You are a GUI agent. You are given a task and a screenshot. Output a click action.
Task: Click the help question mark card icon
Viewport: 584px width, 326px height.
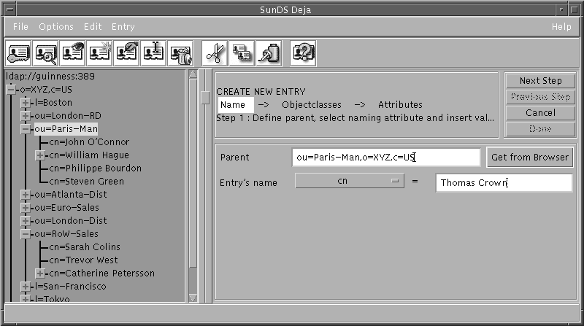point(303,53)
